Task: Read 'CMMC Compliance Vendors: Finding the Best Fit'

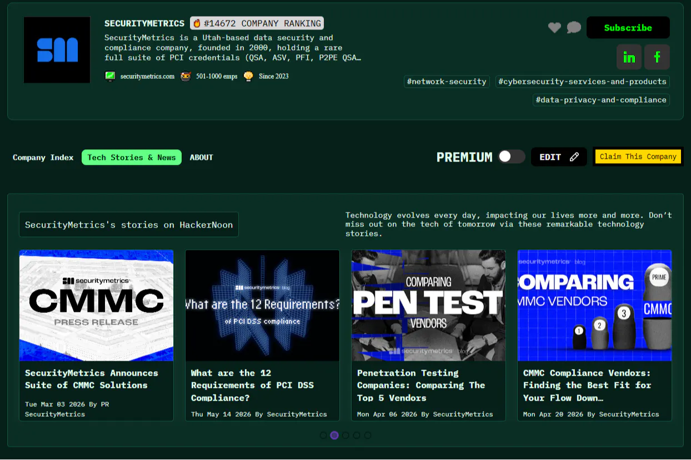Action: [x=587, y=385]
